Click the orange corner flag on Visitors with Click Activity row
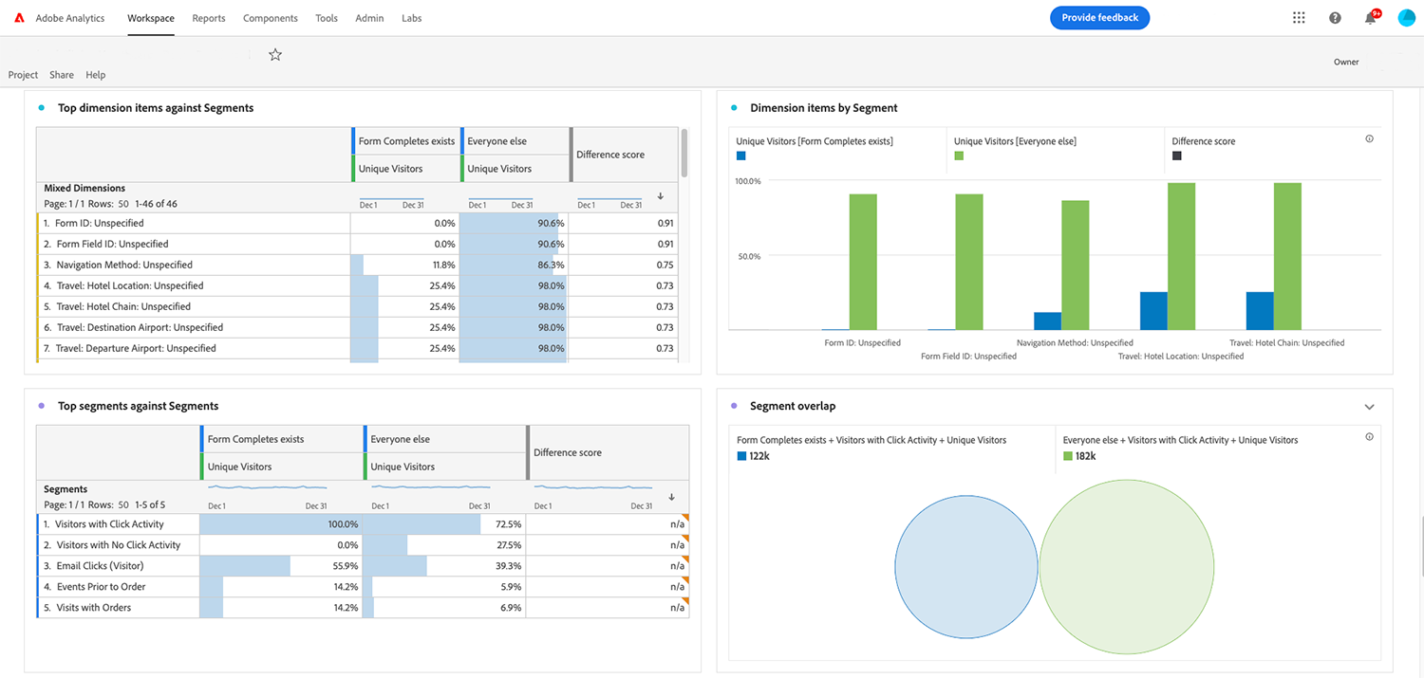Screen dimensions: 1424x678 (x=684, y=518)
